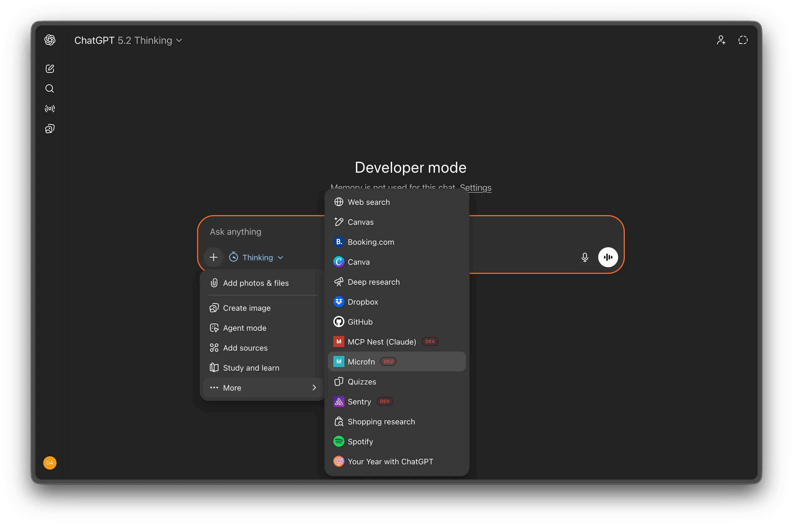This screenshot has height=525, width=793.
Task: Click the Ask anything input field
Action: 235,231
